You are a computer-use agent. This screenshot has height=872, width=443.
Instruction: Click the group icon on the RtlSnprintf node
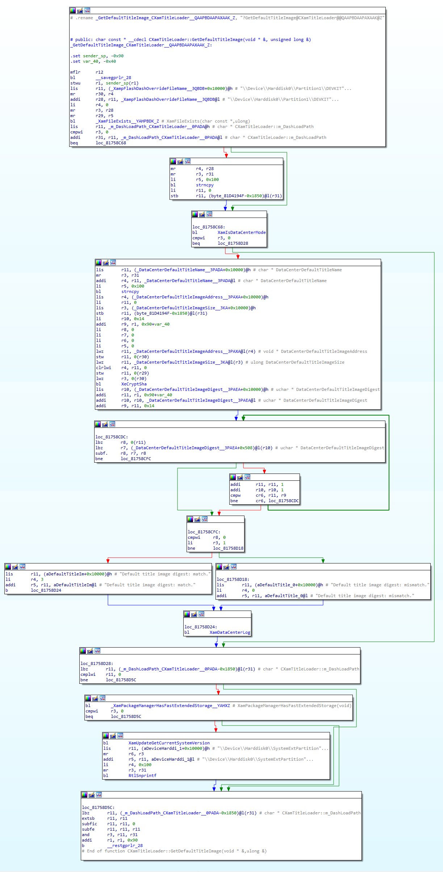(120, 735)
